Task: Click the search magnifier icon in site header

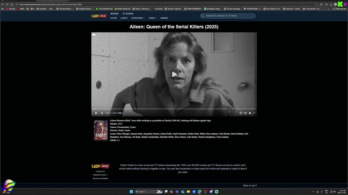Action: 203,16
